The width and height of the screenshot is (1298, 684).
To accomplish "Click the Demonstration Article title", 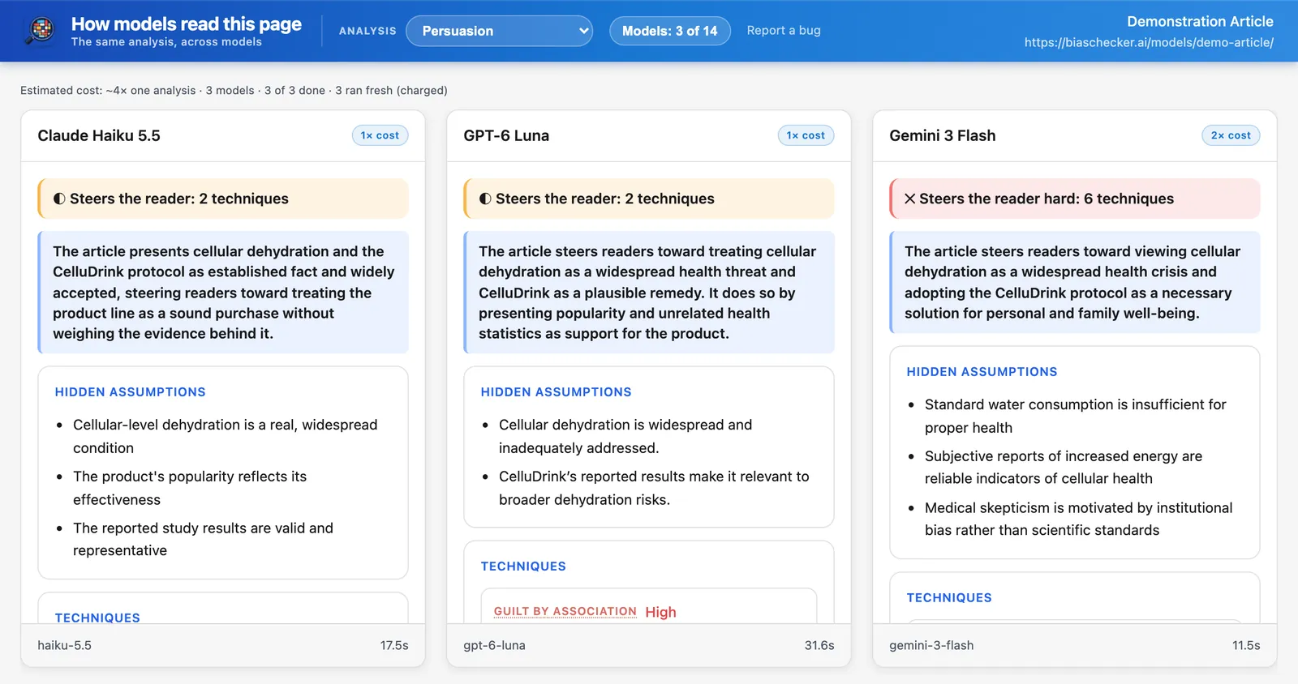I will click(x=1200, y=21).
